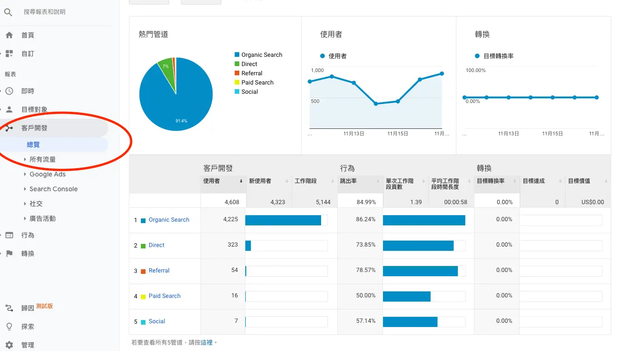
Task: Click the home icon beside 首頁
Action: pos(9,35)
